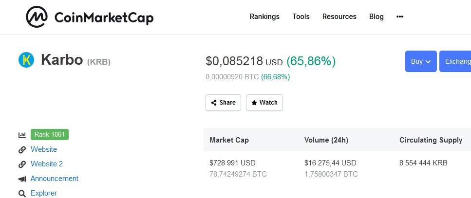
Task: Click the magnifier icon beside Explorer
Action: click(x=22, y=194)
